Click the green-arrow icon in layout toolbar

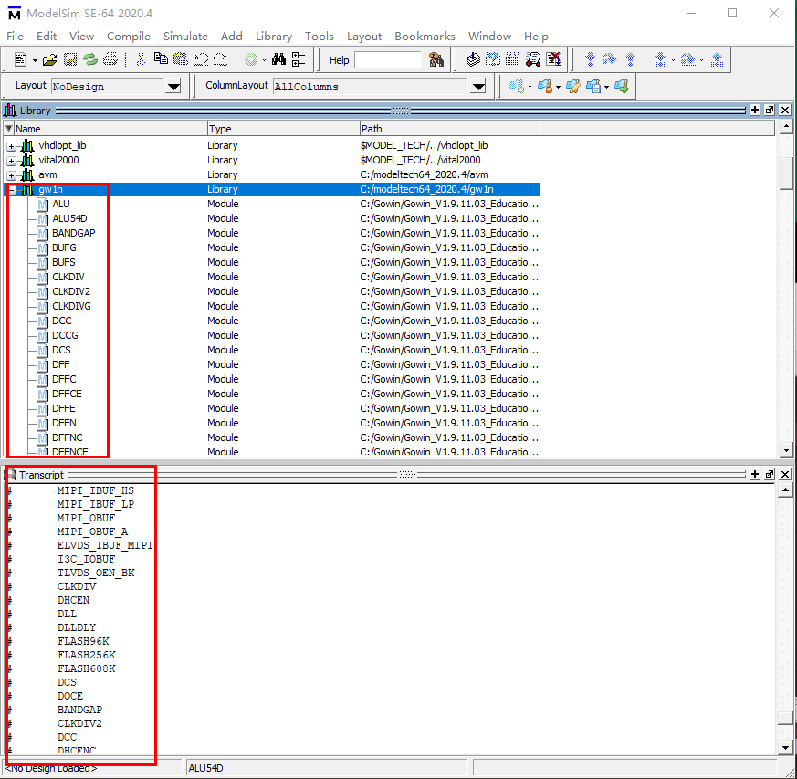coord(622,87)
